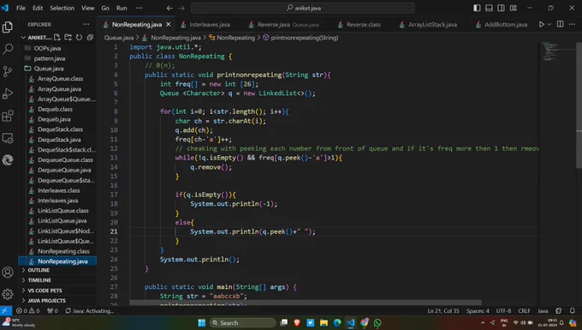This screenshot has width=582, height=330.
Task: Open Explorer views and more actions menu
Action: [x=86, y=24]
